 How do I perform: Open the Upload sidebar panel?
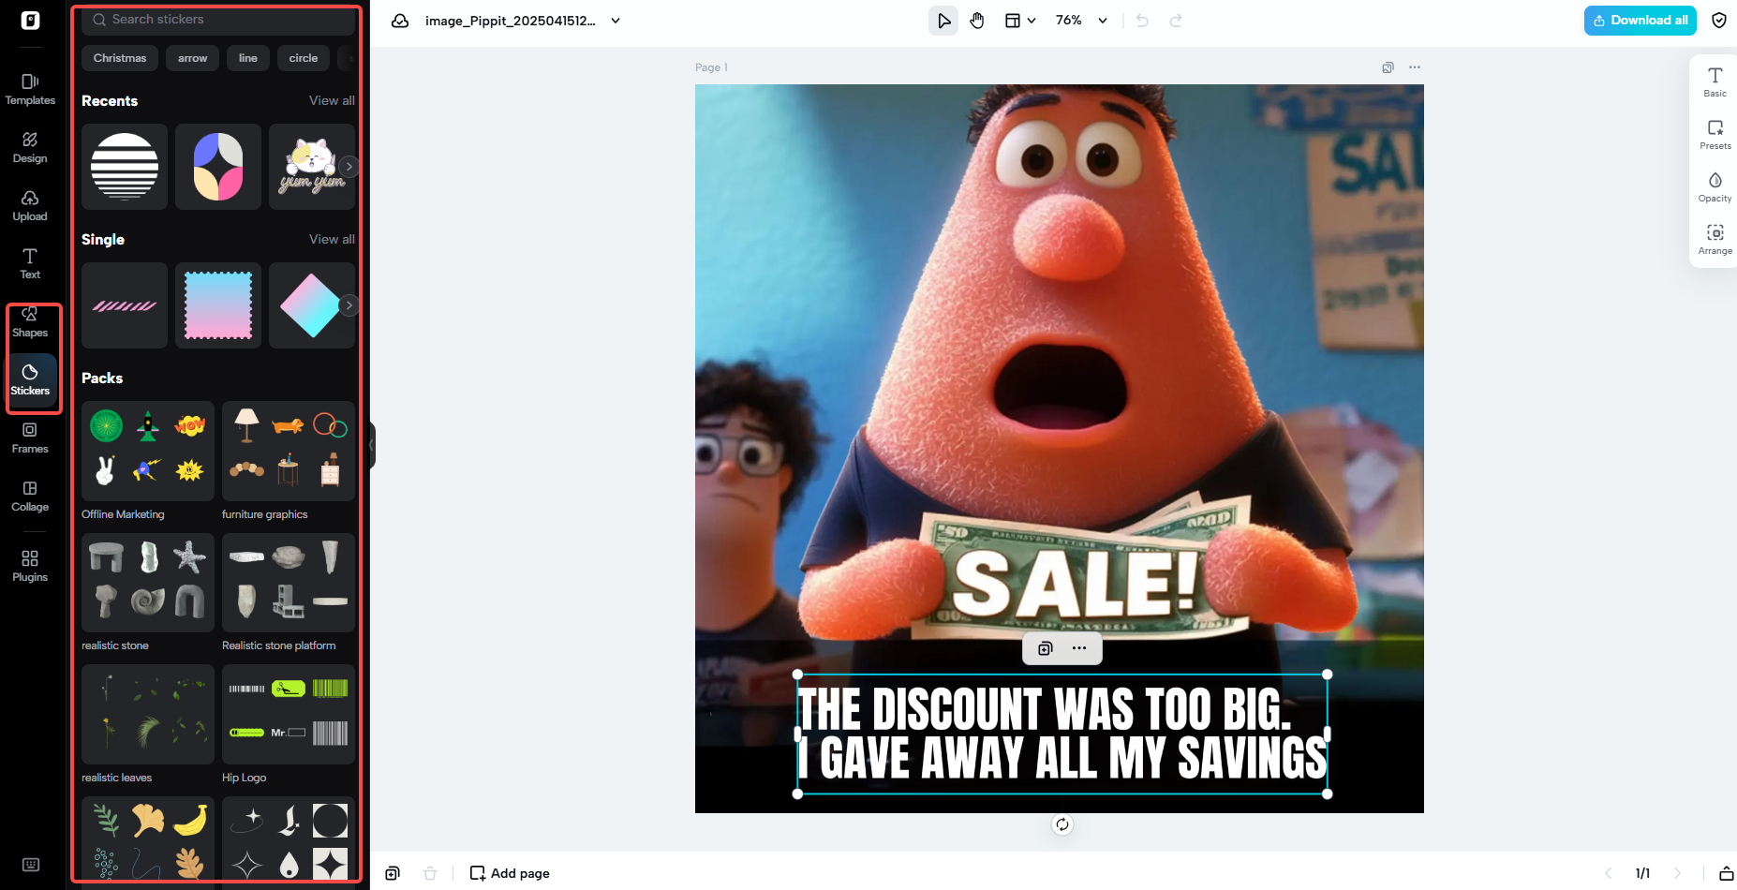pos(30,206)
